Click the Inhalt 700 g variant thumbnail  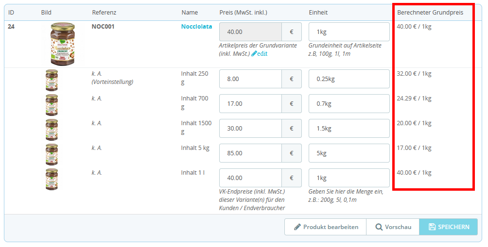(x=52, y=105)
